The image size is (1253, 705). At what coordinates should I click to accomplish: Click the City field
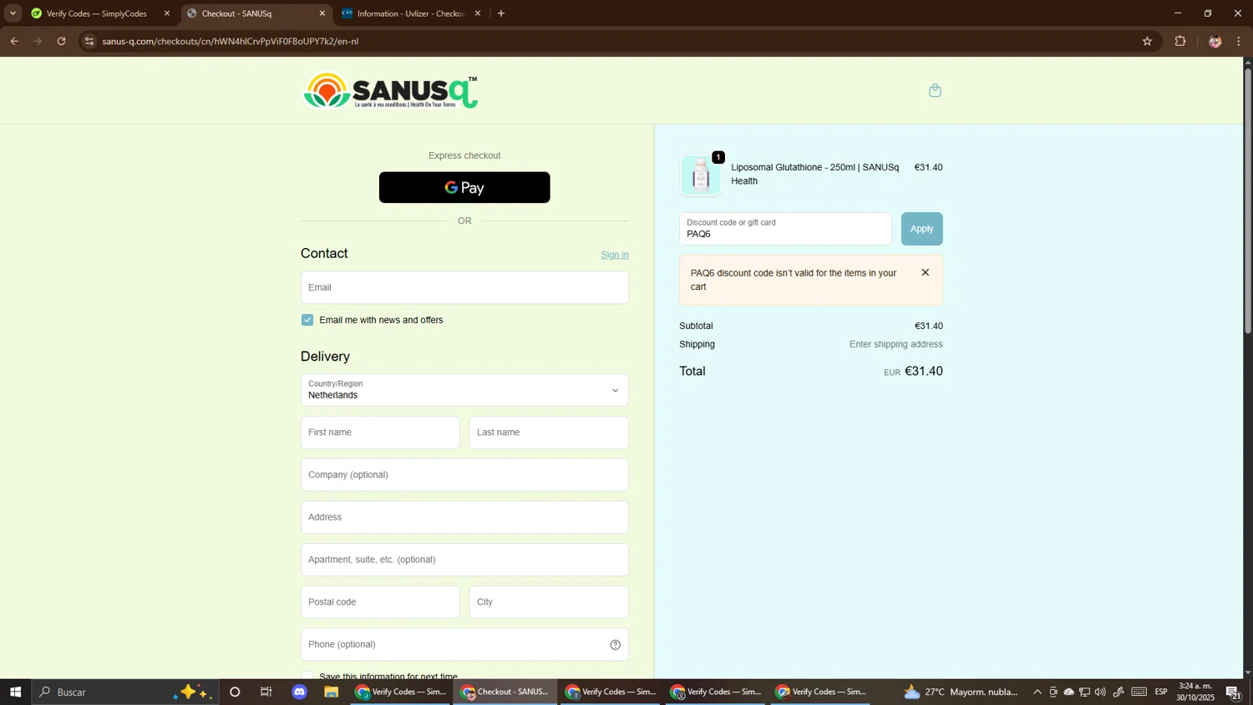(549, 602)
